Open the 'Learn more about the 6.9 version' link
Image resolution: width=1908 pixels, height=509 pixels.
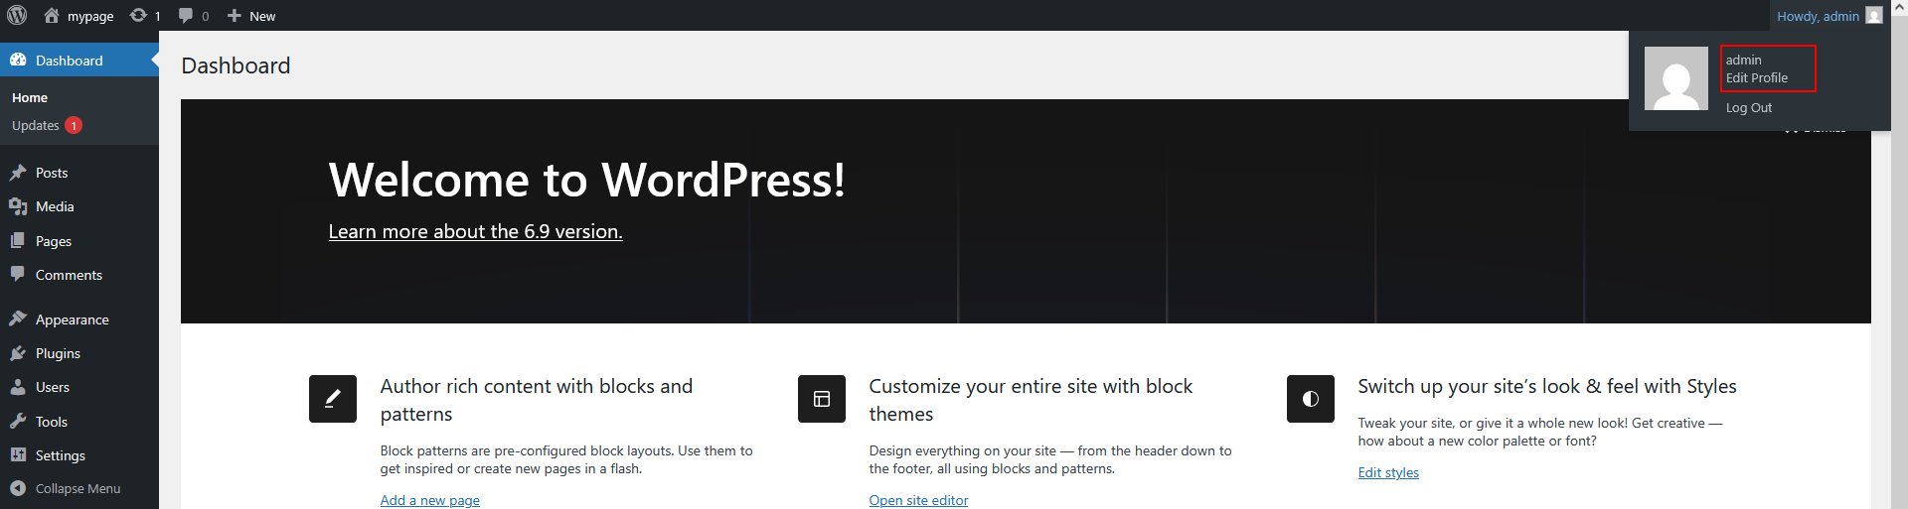[475, 231]
